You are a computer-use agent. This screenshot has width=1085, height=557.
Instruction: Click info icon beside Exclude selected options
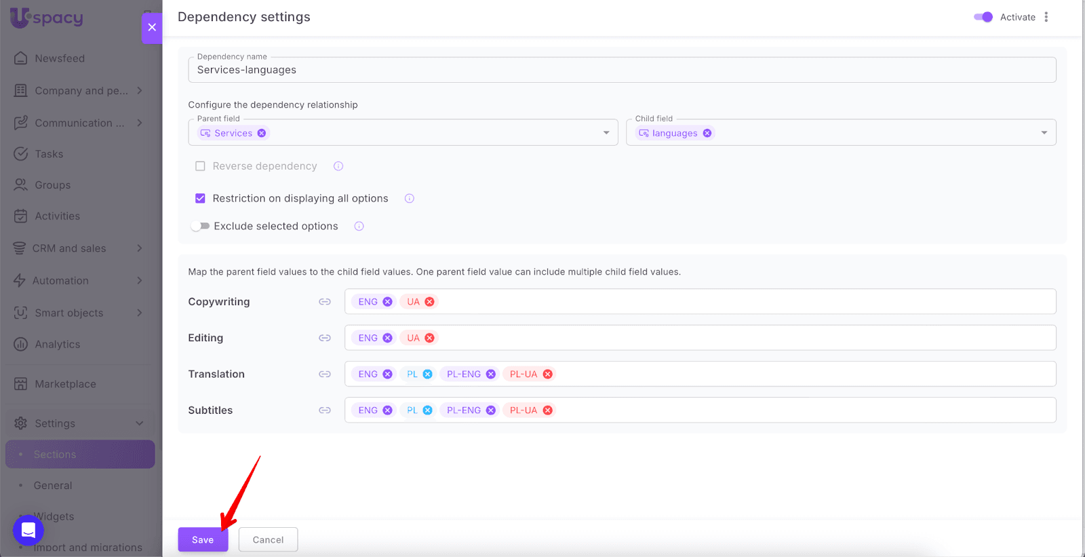[359, 226]
